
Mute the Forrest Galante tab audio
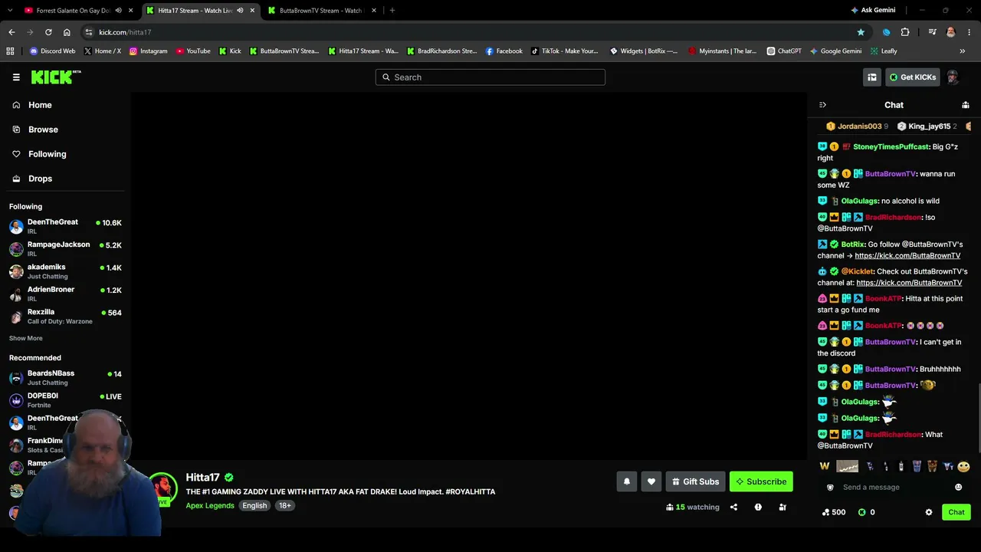point(118,11)
